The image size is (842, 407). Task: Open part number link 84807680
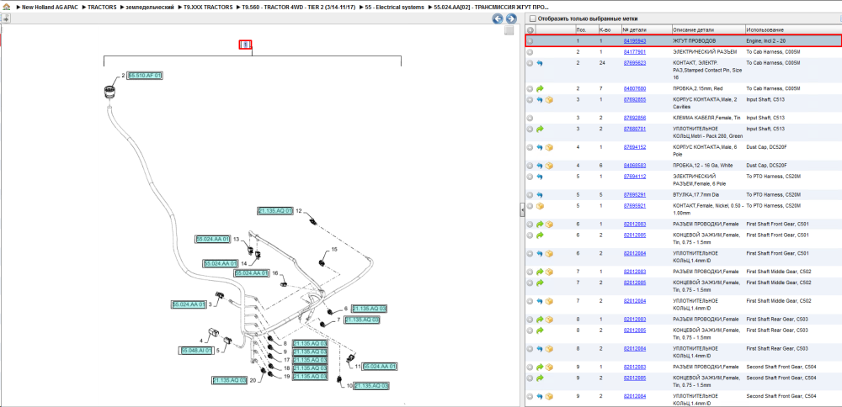point(634,88)
